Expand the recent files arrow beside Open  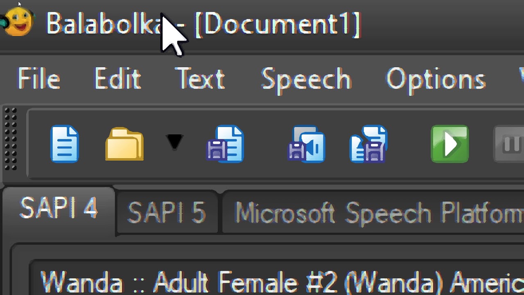174,143
